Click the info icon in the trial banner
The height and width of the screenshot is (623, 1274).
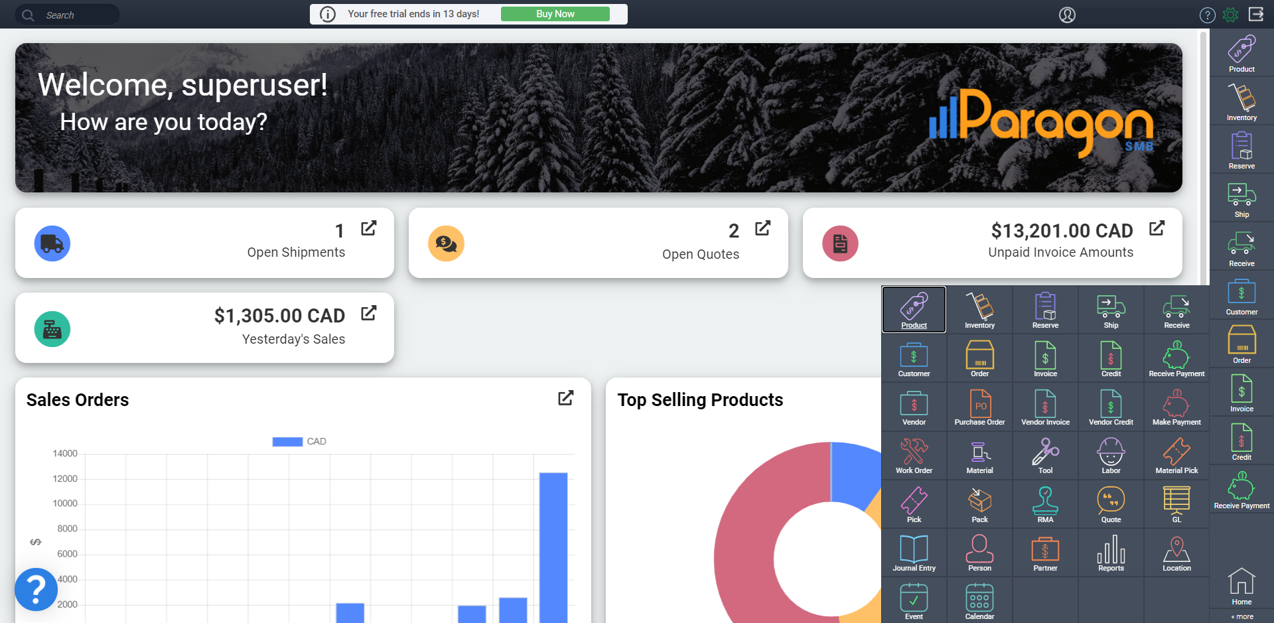tap(328, 14)
